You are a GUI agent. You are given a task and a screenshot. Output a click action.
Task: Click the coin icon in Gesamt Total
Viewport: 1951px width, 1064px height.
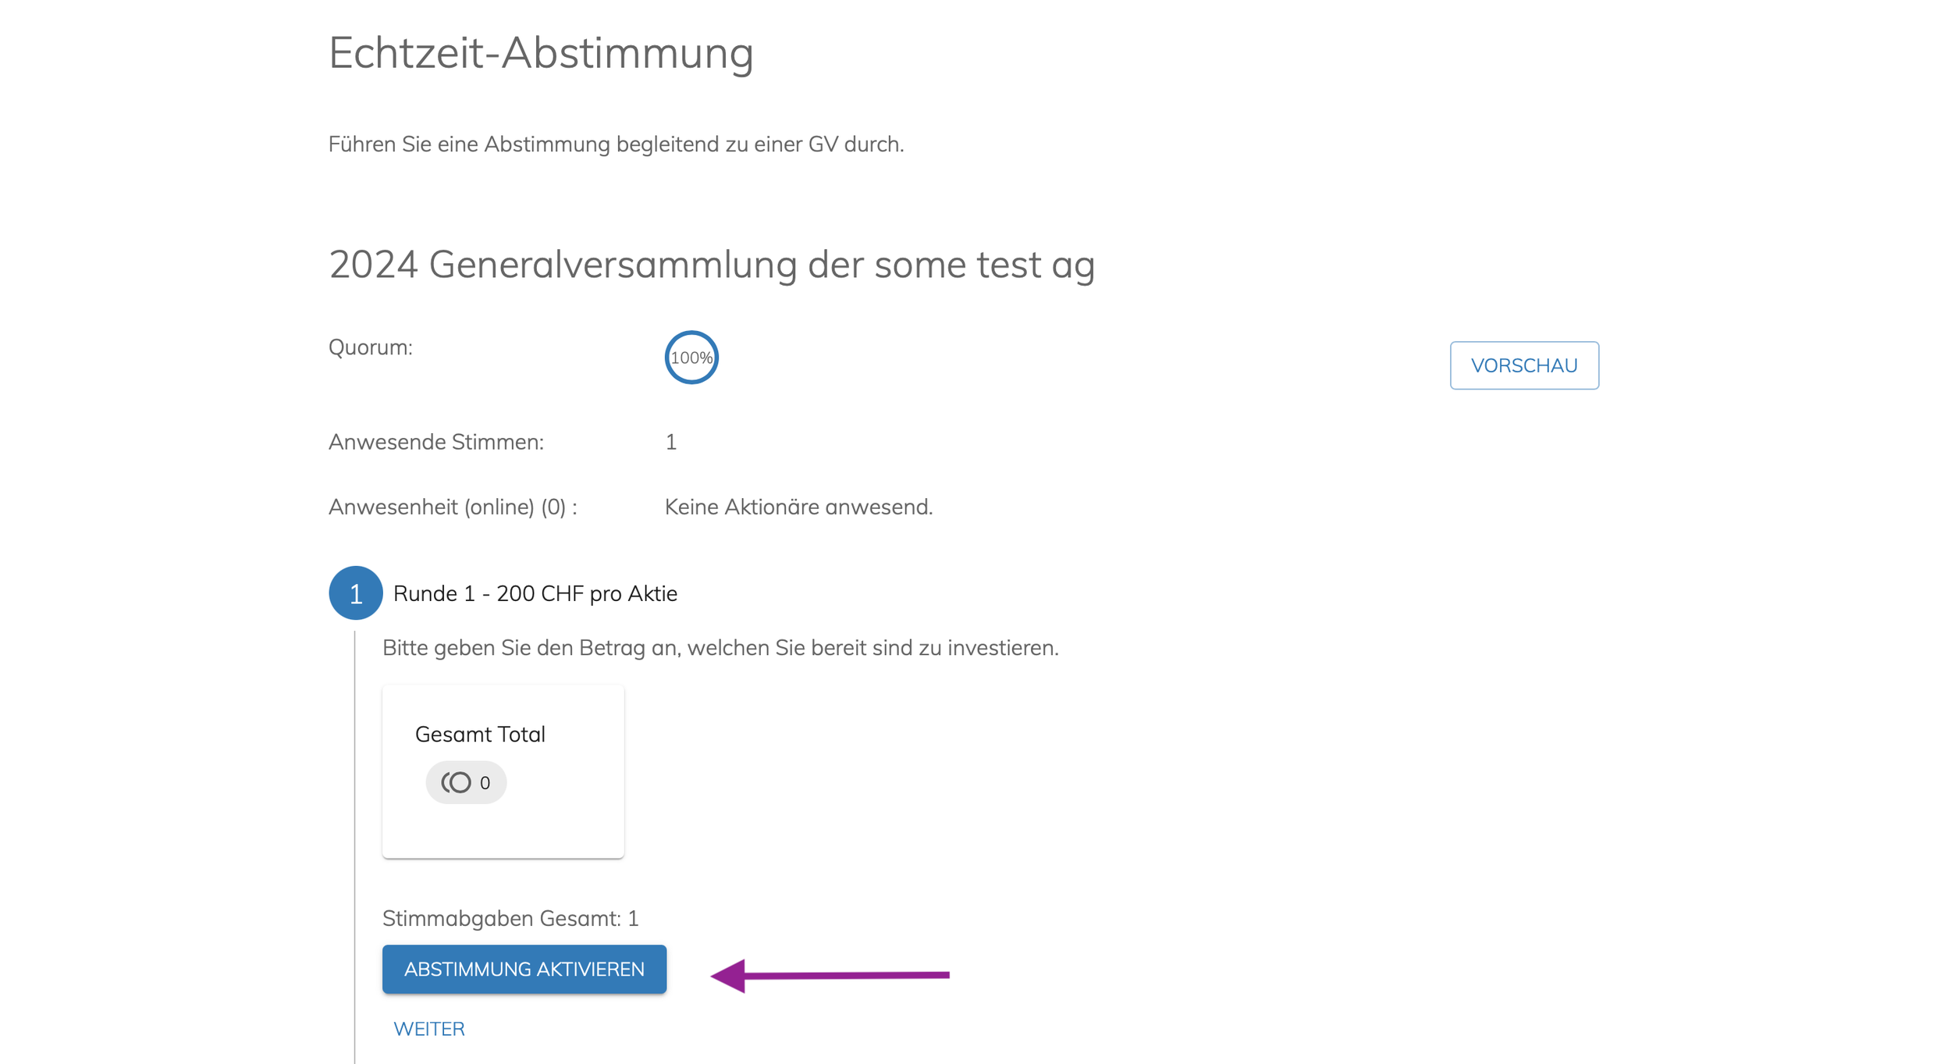(x=457, y=782)
